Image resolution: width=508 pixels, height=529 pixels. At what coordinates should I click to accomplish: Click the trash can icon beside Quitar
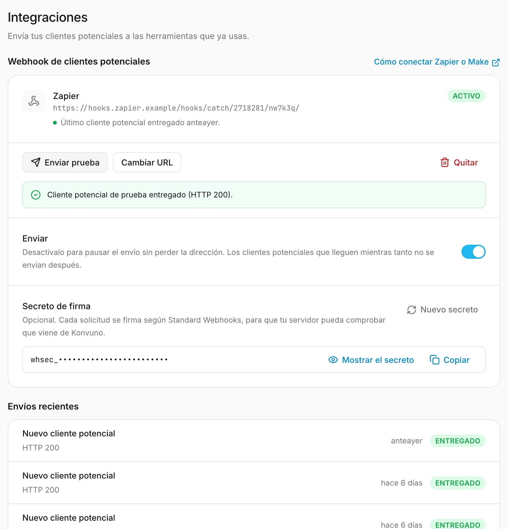(x=445, y=162)
